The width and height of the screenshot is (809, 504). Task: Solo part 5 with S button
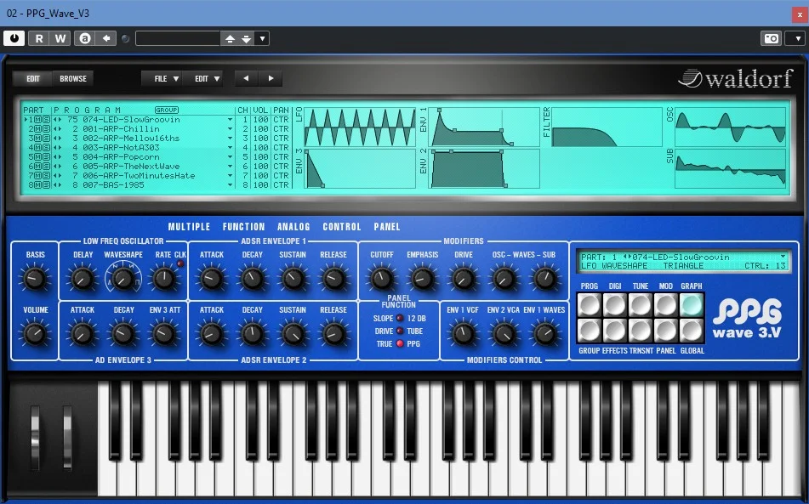click(47, 156)
